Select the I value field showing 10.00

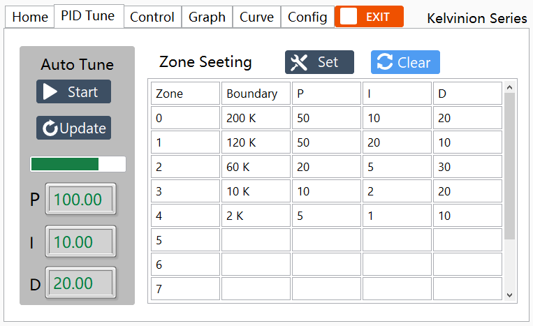coord(80,242)
